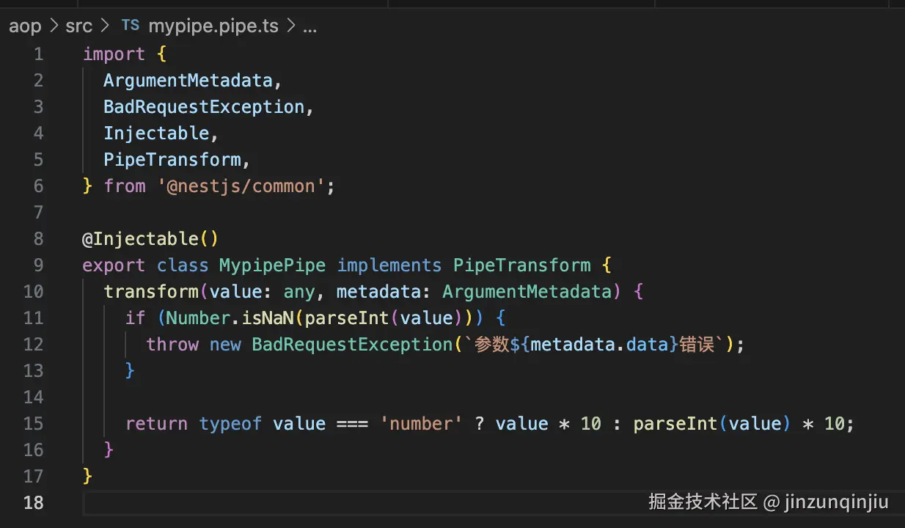Click the return keyword
The height and width of the screenshot is (528, 905).
click(x=156, y=424)
